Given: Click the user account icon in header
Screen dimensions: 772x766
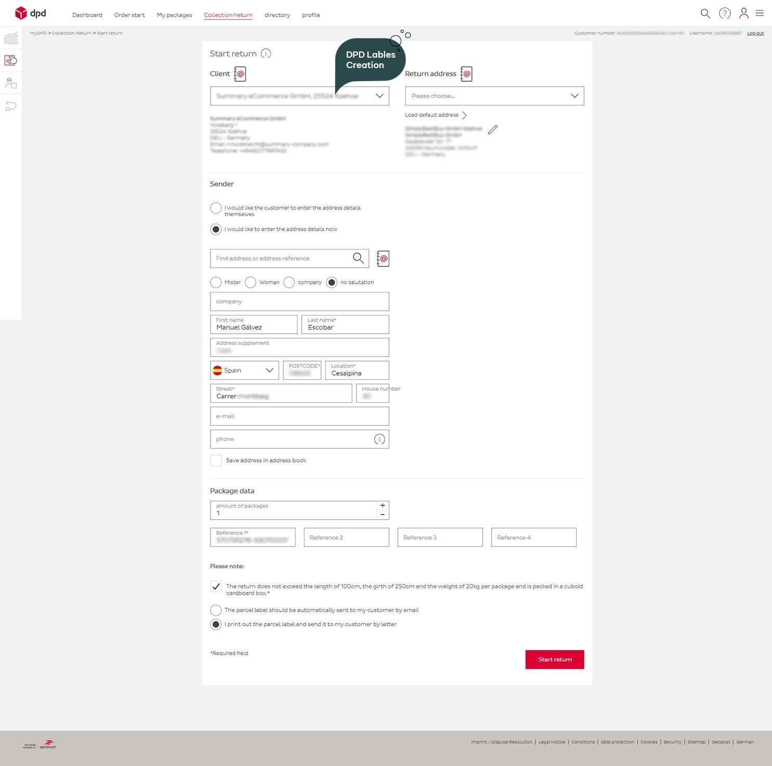Looking at the screenshot, I should (x=743, y=14).
